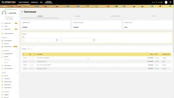The width and height of the screenshot is (174, 98).
Task: Switch to the История бонусов tab
Action: coord(116,16)
